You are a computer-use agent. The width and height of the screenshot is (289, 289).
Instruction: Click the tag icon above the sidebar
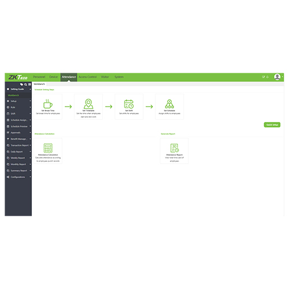pos(21,84)
